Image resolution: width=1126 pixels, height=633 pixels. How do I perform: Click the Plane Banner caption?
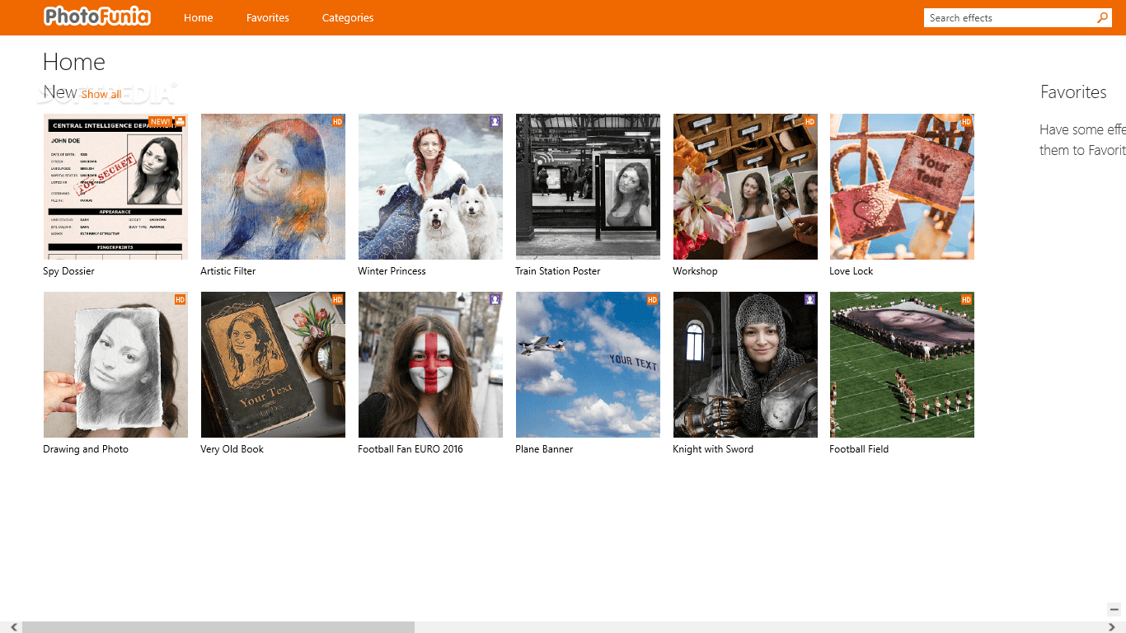[544, 449]
